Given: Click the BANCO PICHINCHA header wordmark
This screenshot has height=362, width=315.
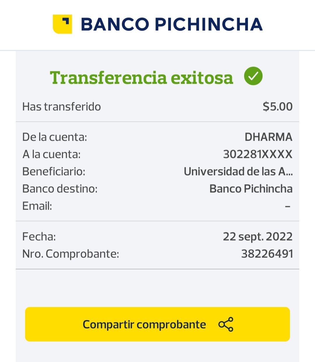Looking at the screenshot, I should (171, 24).
